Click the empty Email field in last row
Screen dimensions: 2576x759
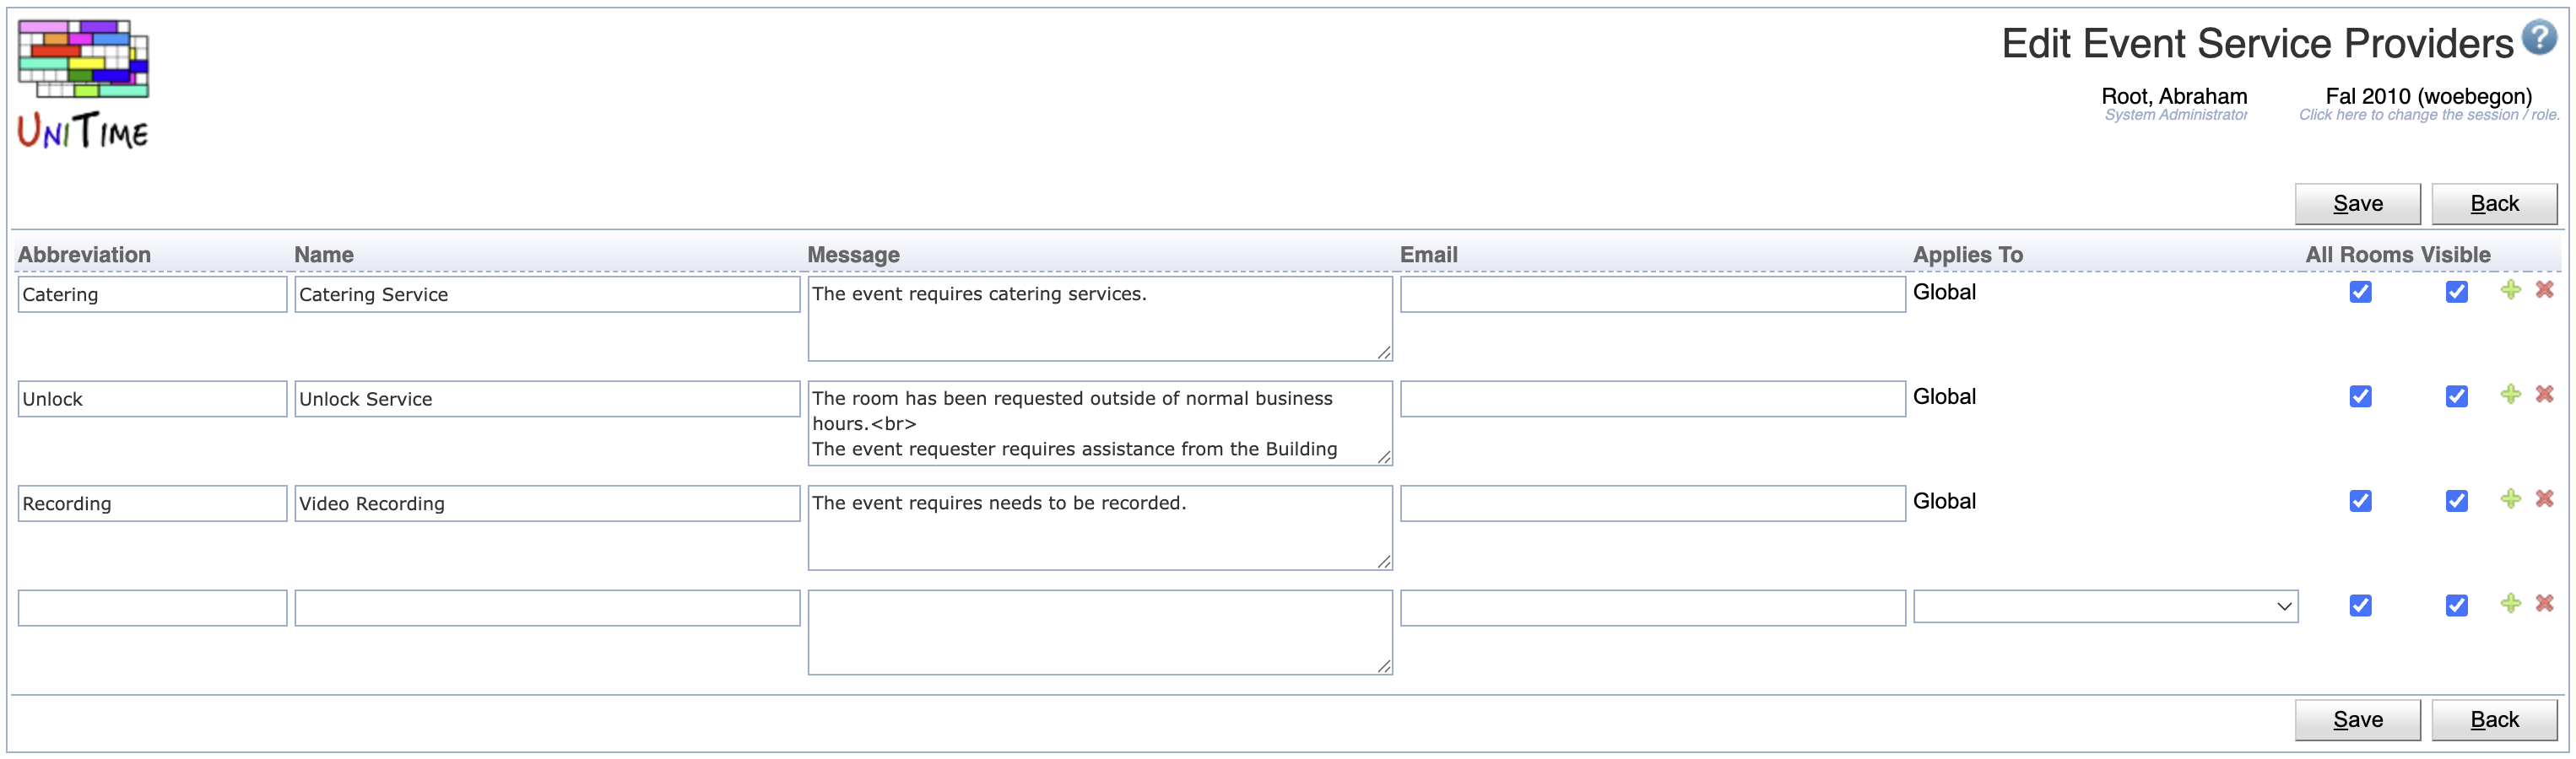[x=1652, y=608]
